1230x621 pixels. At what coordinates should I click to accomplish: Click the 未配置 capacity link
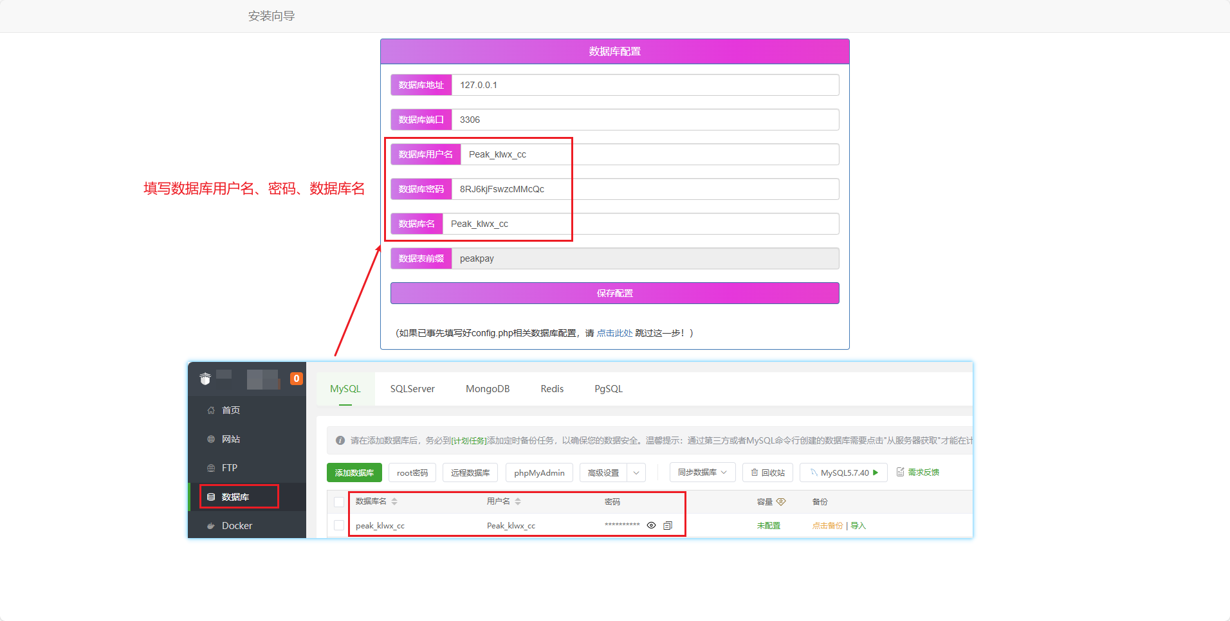coord(768,526)
